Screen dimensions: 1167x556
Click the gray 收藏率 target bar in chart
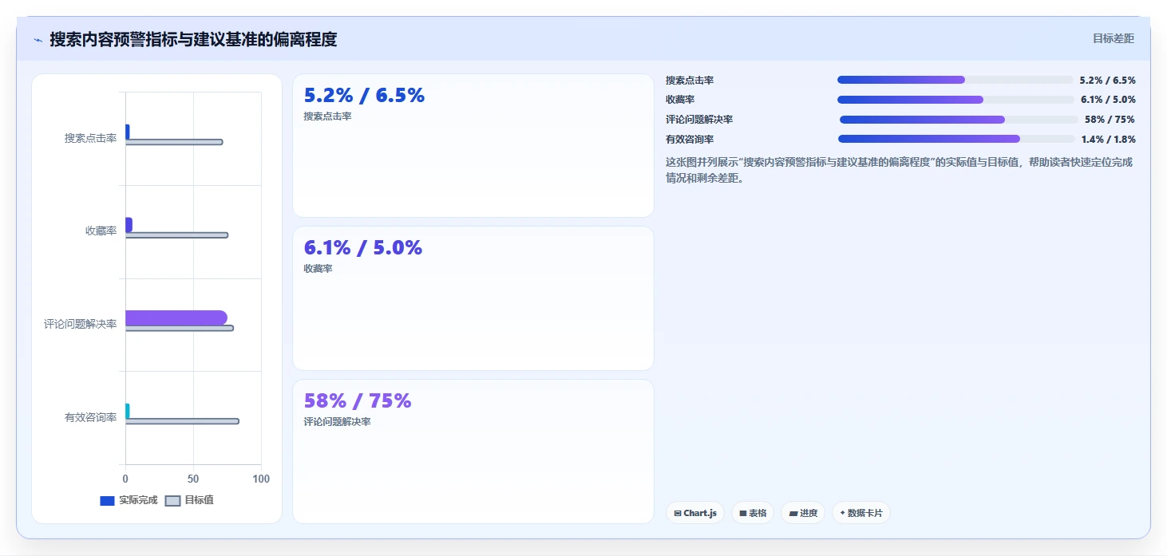[176, 235]
